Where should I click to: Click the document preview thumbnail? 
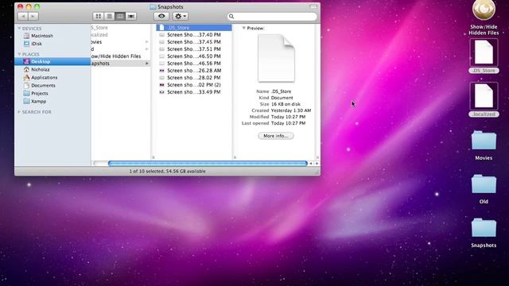pos(276,58)
